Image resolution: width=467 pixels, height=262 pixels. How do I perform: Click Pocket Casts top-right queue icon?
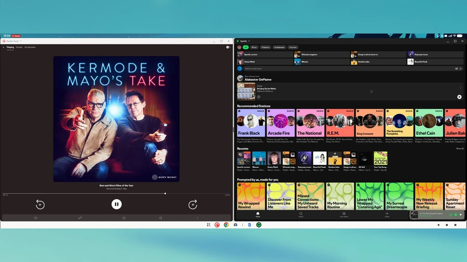228,47
